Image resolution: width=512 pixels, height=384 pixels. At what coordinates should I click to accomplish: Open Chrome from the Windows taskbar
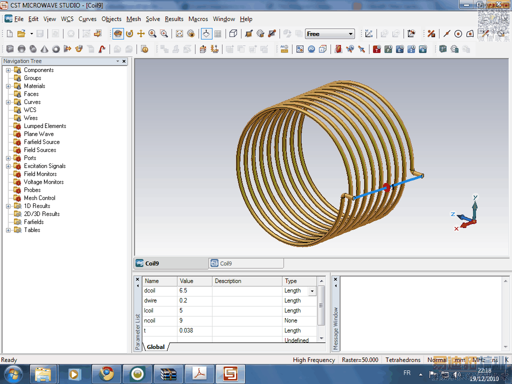point(105,374)
